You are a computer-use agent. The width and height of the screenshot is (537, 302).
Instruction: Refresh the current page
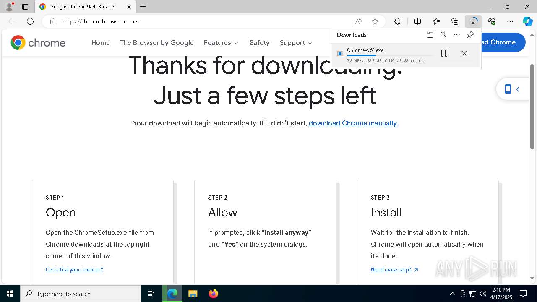pyautogui.click(x=30, y=21)
